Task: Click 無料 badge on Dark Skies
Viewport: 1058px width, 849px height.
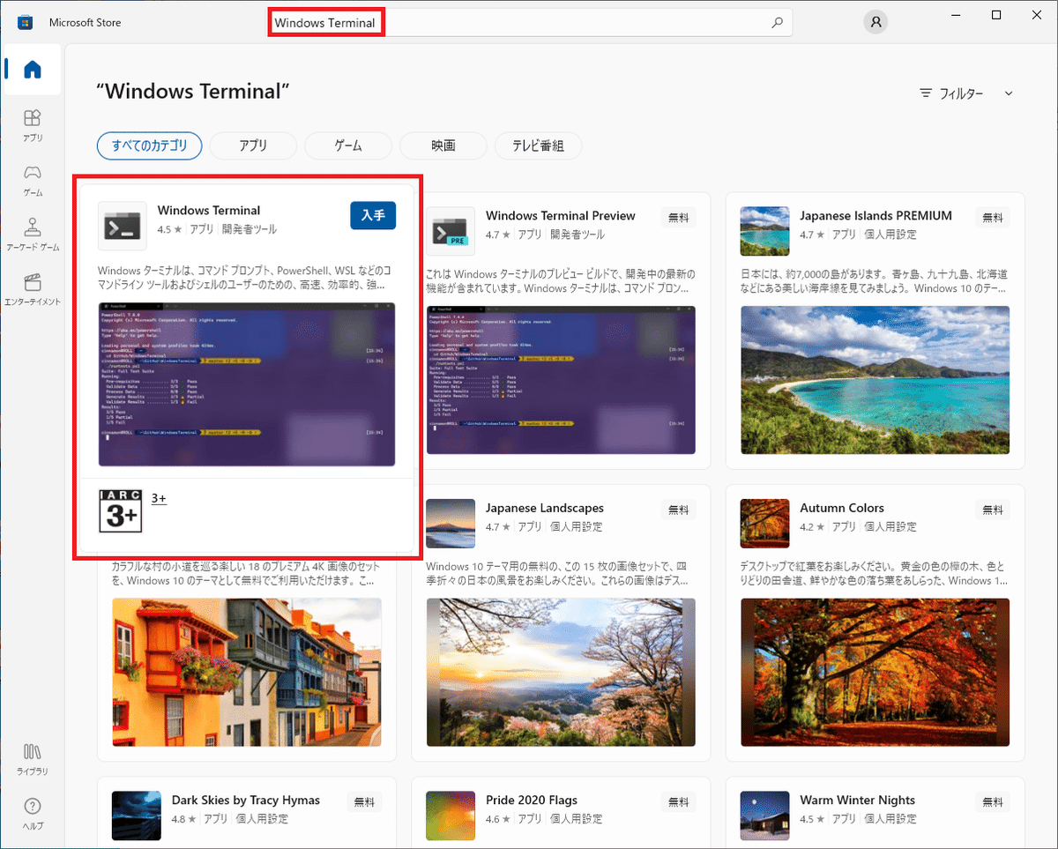Action: coord(364,801)
